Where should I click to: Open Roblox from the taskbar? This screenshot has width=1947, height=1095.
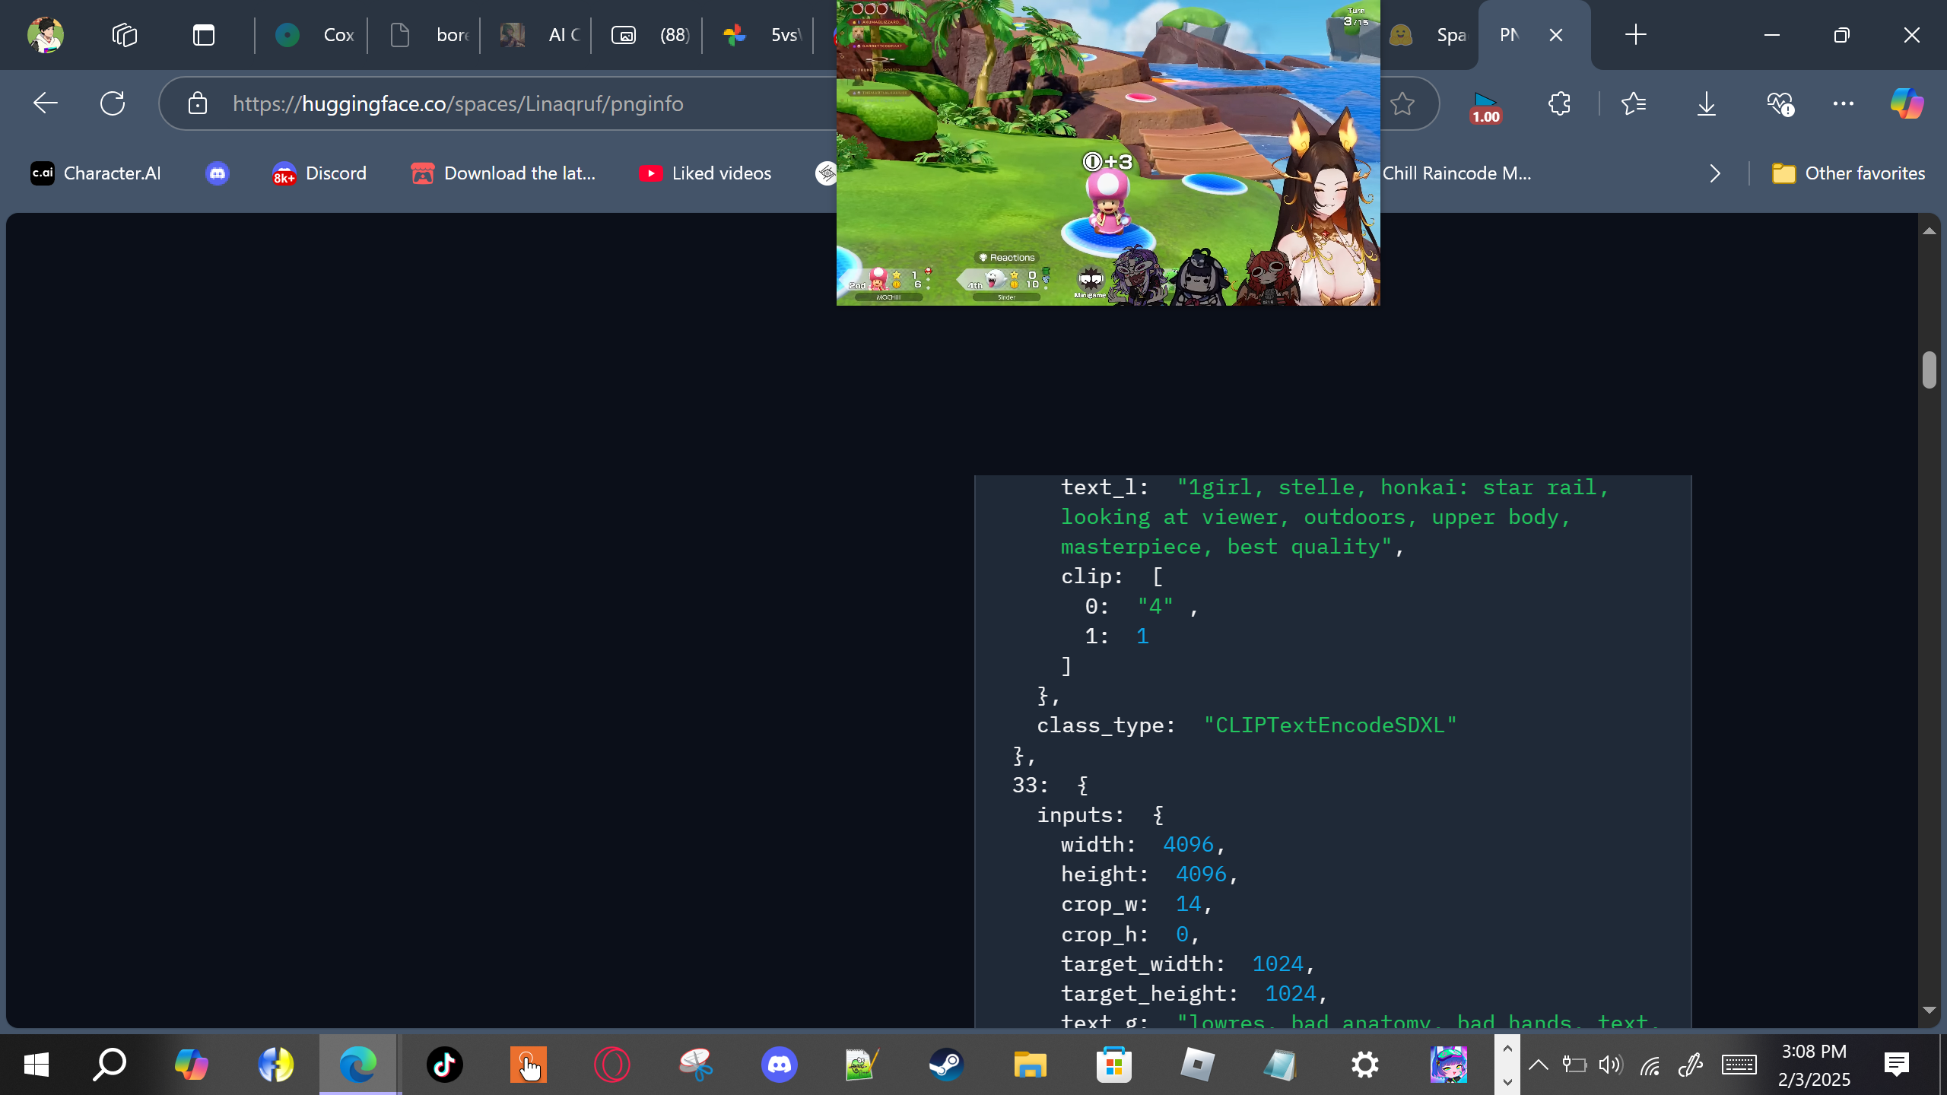click(1198, 1065)
